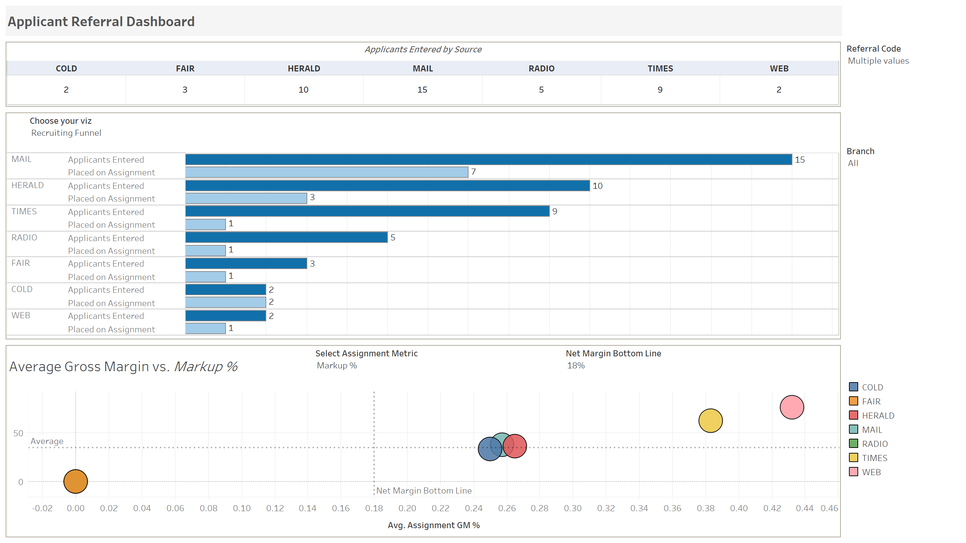Click the FAIR Placed on Assignment bar
This screenshot has width=966, height=543.
205,277
